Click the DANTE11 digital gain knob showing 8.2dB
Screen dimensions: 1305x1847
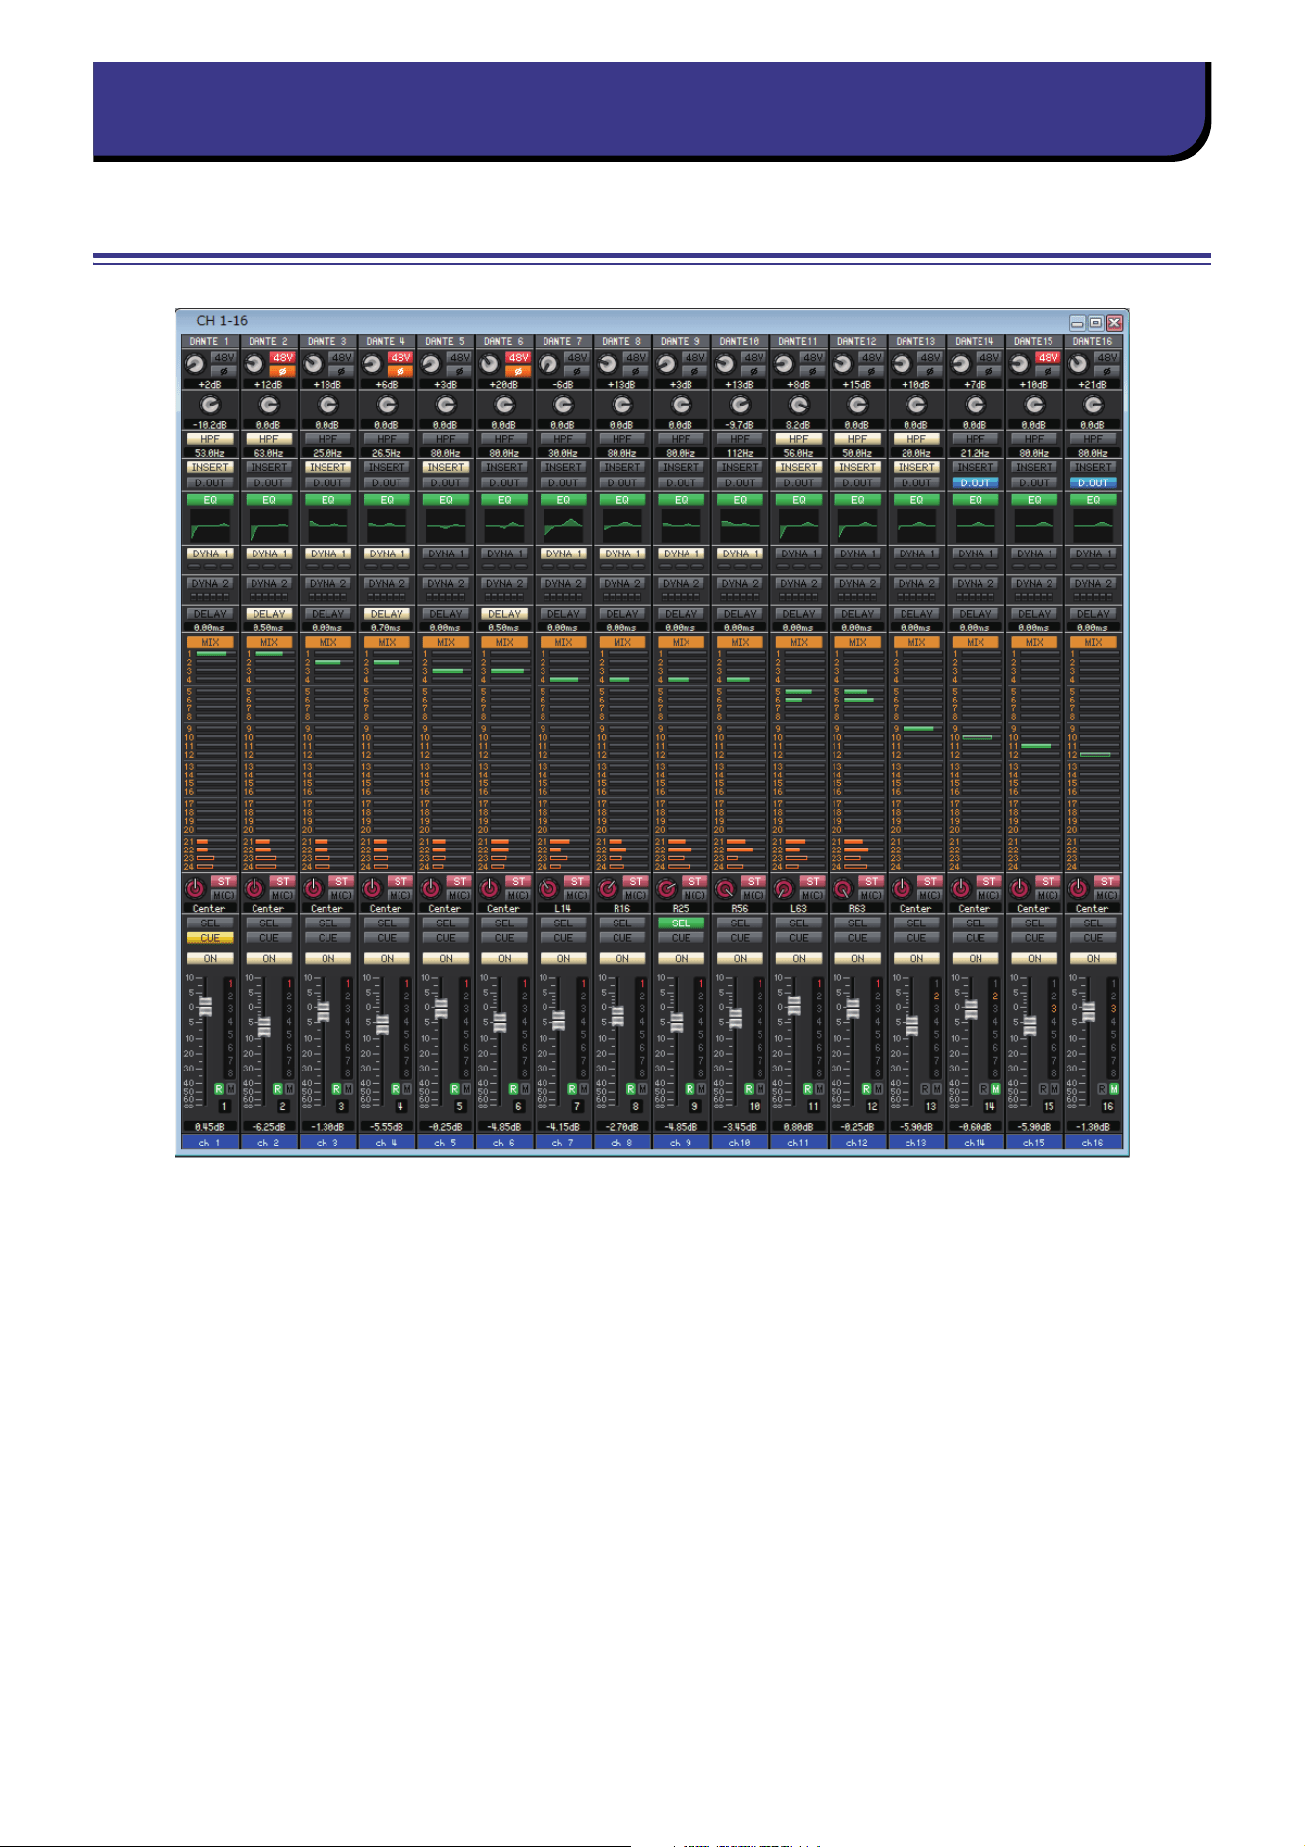coord(799,406)
